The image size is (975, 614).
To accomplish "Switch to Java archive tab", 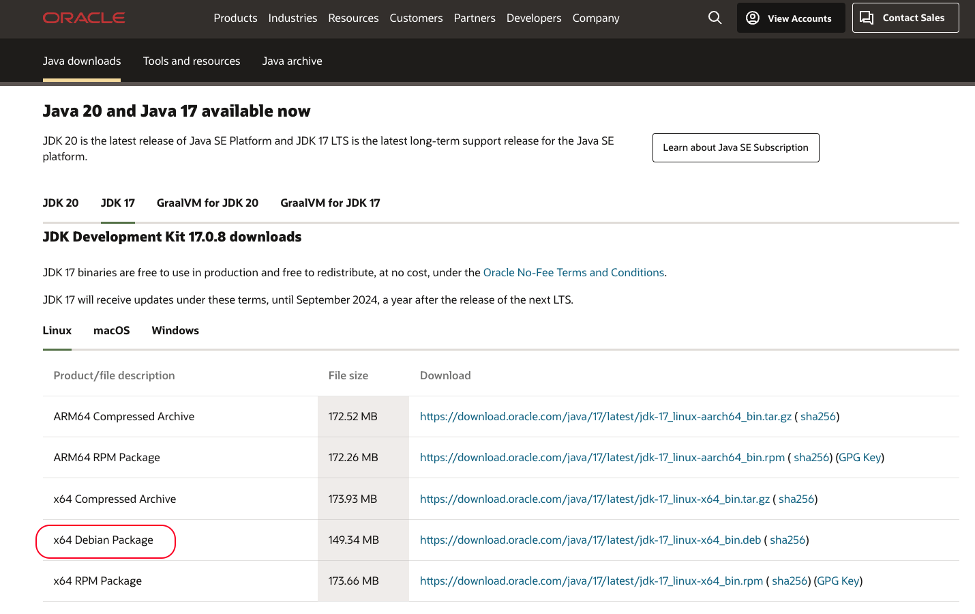I will click(x=292, y=61).
